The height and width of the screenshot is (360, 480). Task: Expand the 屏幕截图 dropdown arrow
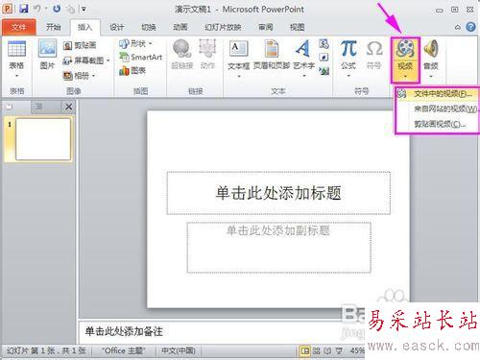point(108,60)
